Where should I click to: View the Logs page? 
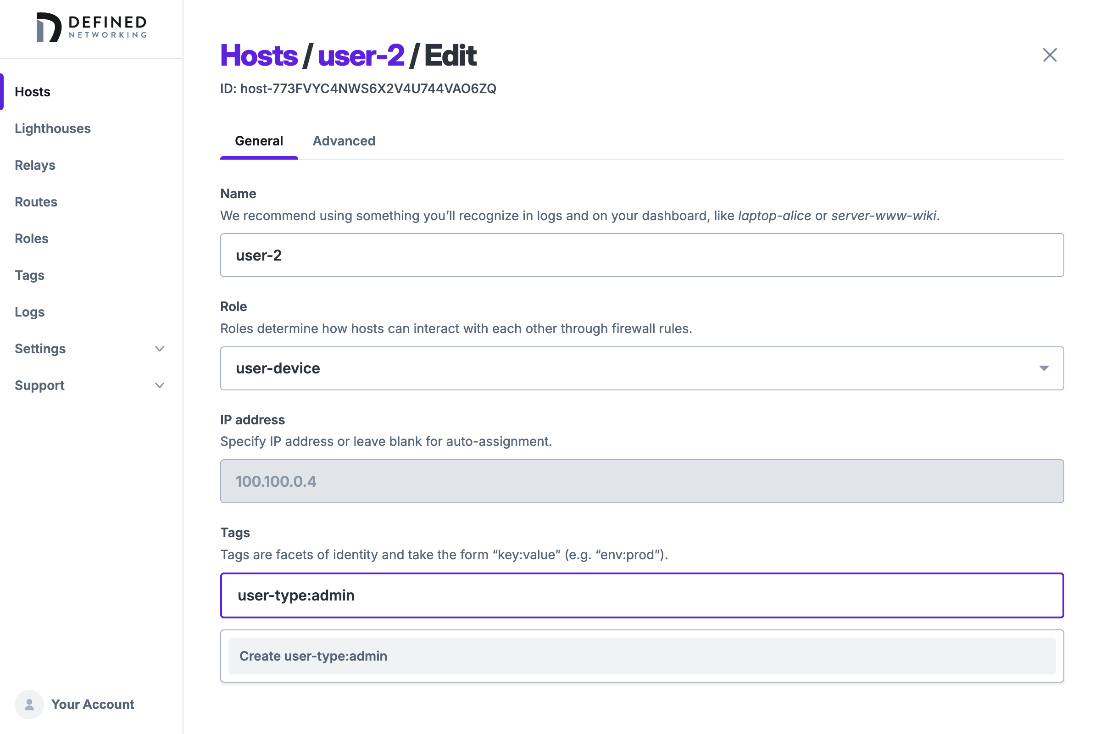coord(29,312)
